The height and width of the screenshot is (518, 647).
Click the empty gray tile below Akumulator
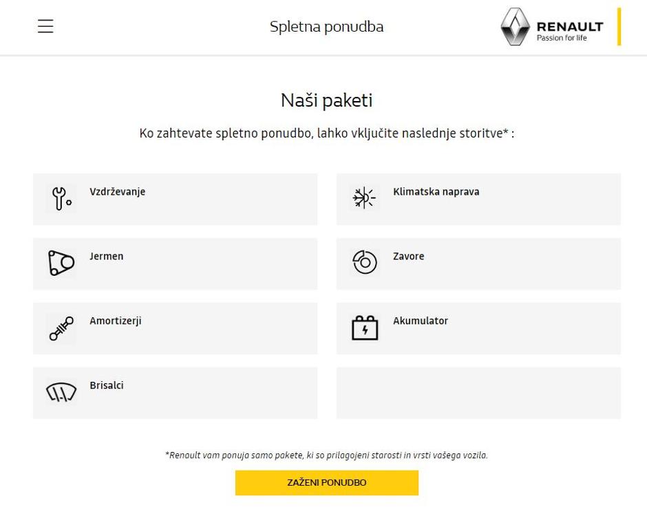click(478, 393)
